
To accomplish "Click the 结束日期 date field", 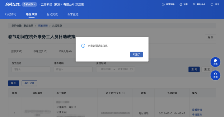I will tap(123, 69).
